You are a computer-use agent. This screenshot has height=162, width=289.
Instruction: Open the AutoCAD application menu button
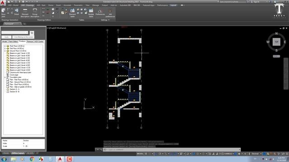3,3
